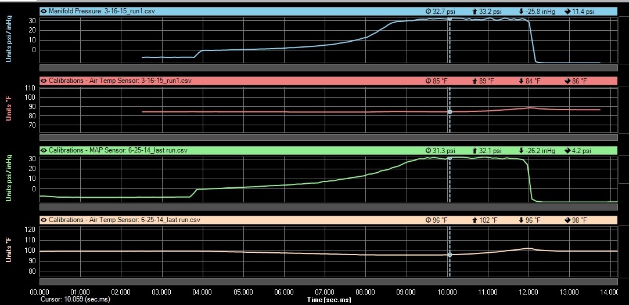Viewport: 629px width, 305px height.
Task: Click the min arrow icon showing -25.8 inHg
Action: point(521,11)
